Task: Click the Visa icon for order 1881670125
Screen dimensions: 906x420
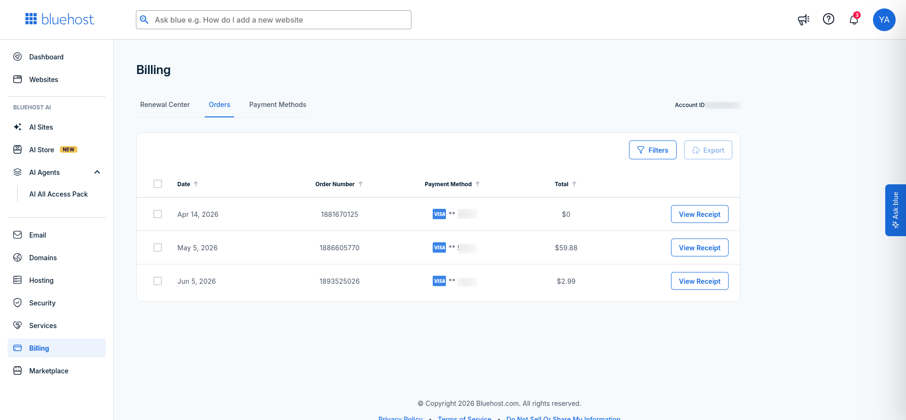Action: (439, 214)
